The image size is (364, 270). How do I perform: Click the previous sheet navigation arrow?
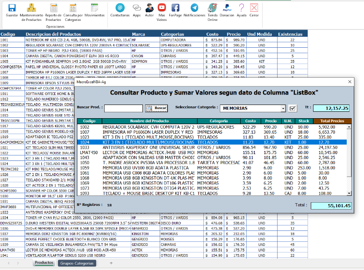[9, 263]
